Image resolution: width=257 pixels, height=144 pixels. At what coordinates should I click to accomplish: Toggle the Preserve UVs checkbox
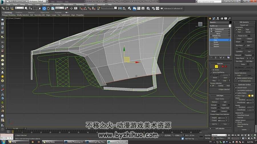tap(237, 36)
